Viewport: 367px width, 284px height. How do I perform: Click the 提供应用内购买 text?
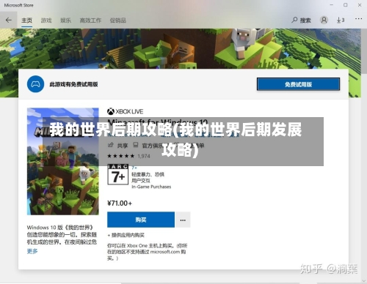[x=126, y=235]
